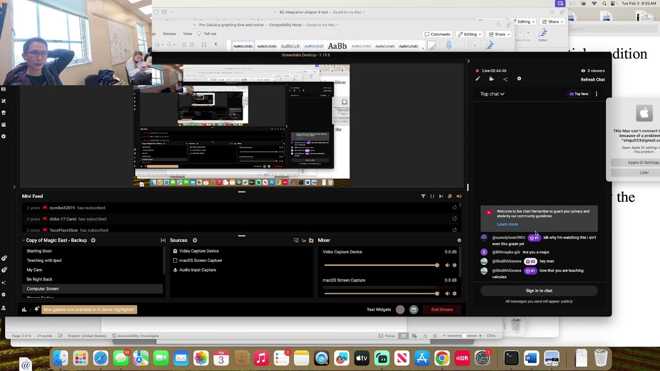Adjust macOS Screen Capture volume slider
This screenshot has height=371, width=660.
pos(382,294)
